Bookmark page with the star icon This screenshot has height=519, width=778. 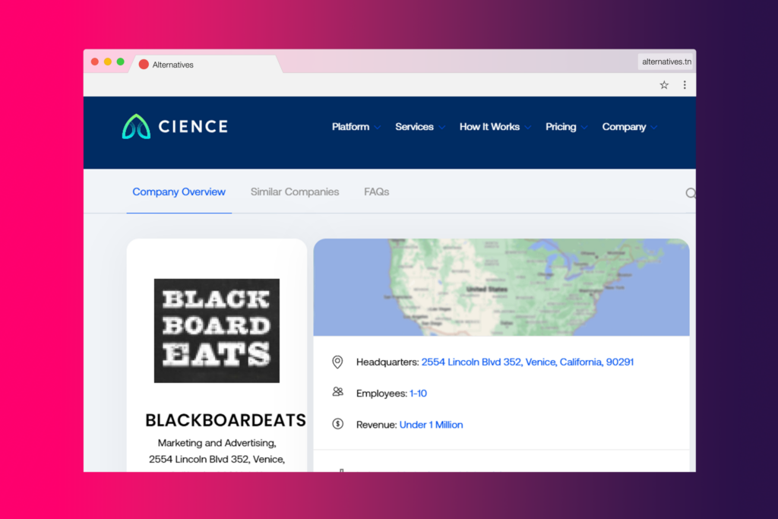coord(664,85)
